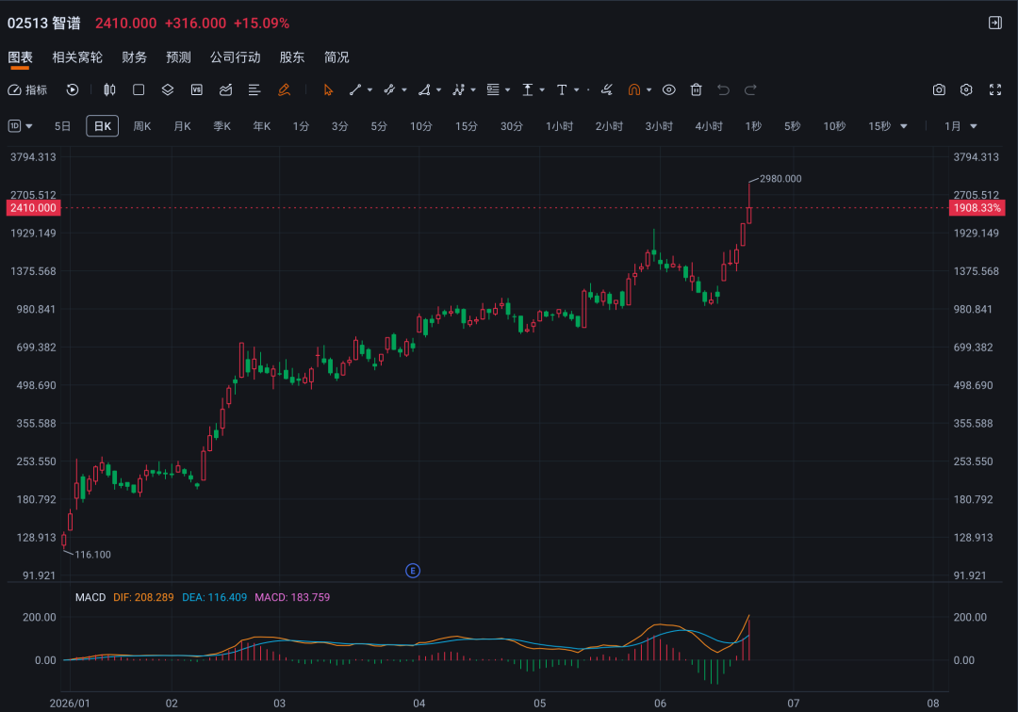
Task: Select the 月K timeframe
Action: click(183, 126)
